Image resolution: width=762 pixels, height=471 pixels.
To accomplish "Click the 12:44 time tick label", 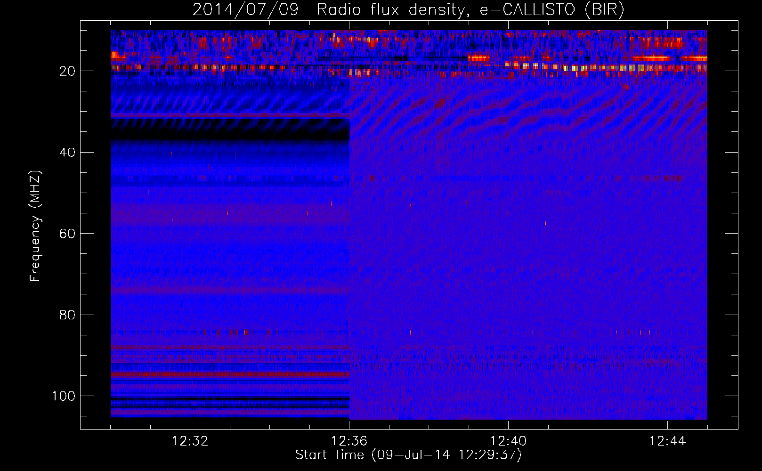I will point(667,441).
